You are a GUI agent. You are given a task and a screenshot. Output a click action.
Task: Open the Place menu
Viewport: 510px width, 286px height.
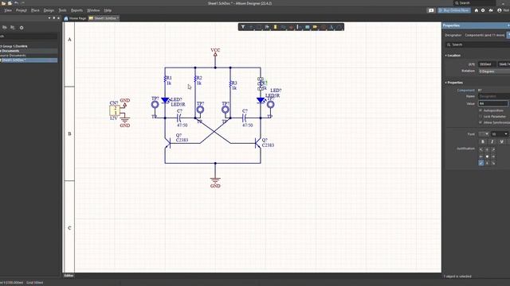coord(35,10)
